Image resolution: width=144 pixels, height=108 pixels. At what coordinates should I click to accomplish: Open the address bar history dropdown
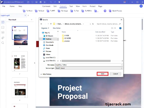click(x=90, y=24)
